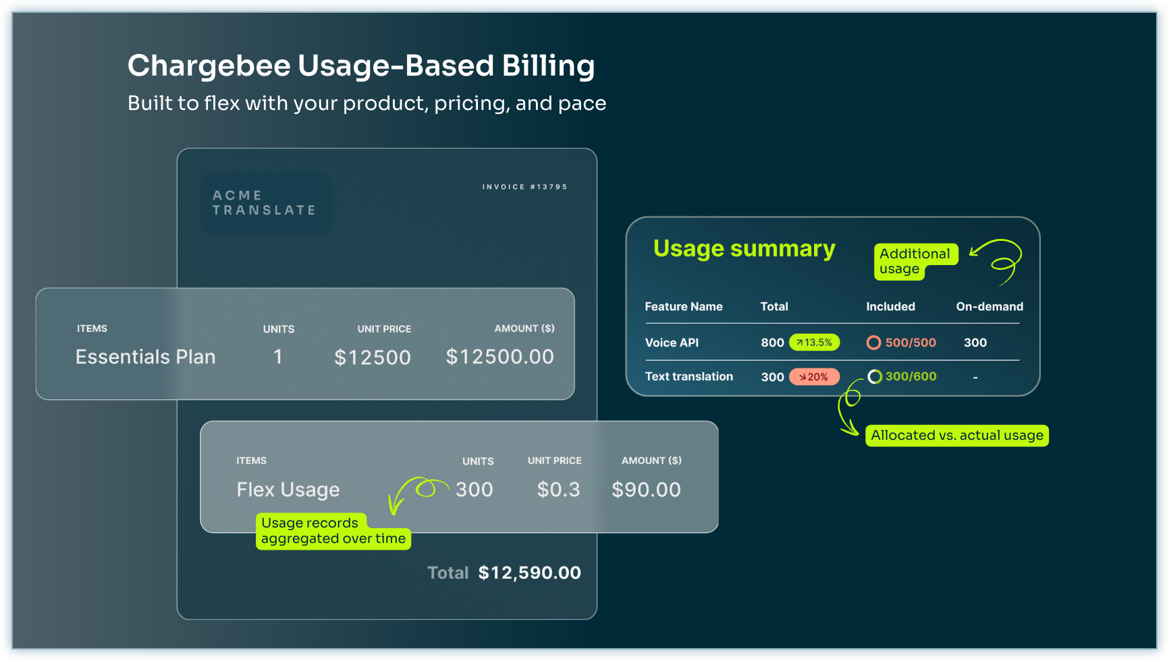Click the downward 20% trend badge
The width and height of the screenshot is (1169, 661).
click(815, 376)
